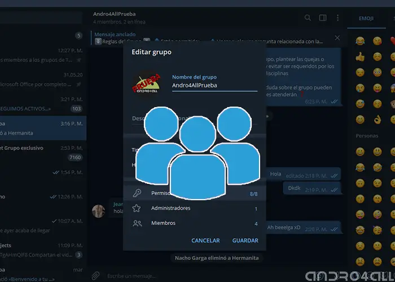Switch to the EMOJI tab
Viewport: 395px width, 282px height.
(366, 19)
